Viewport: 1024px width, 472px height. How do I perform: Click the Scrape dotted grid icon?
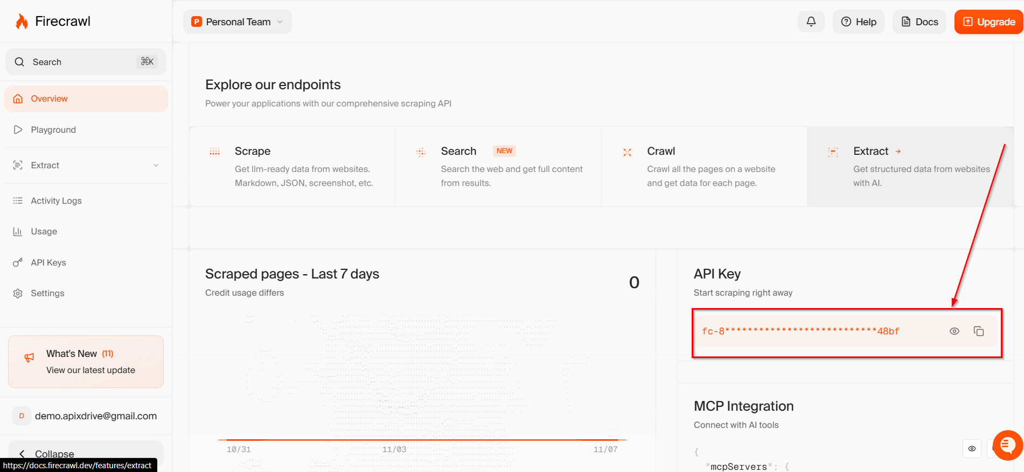click(x=214, y=152)
